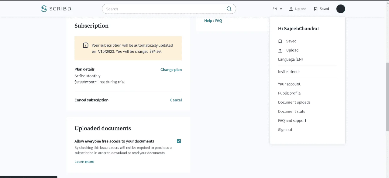Click the bookmark icon next to Saved in menu
This screenshot has height=178, width=389.
coord(280,41)
